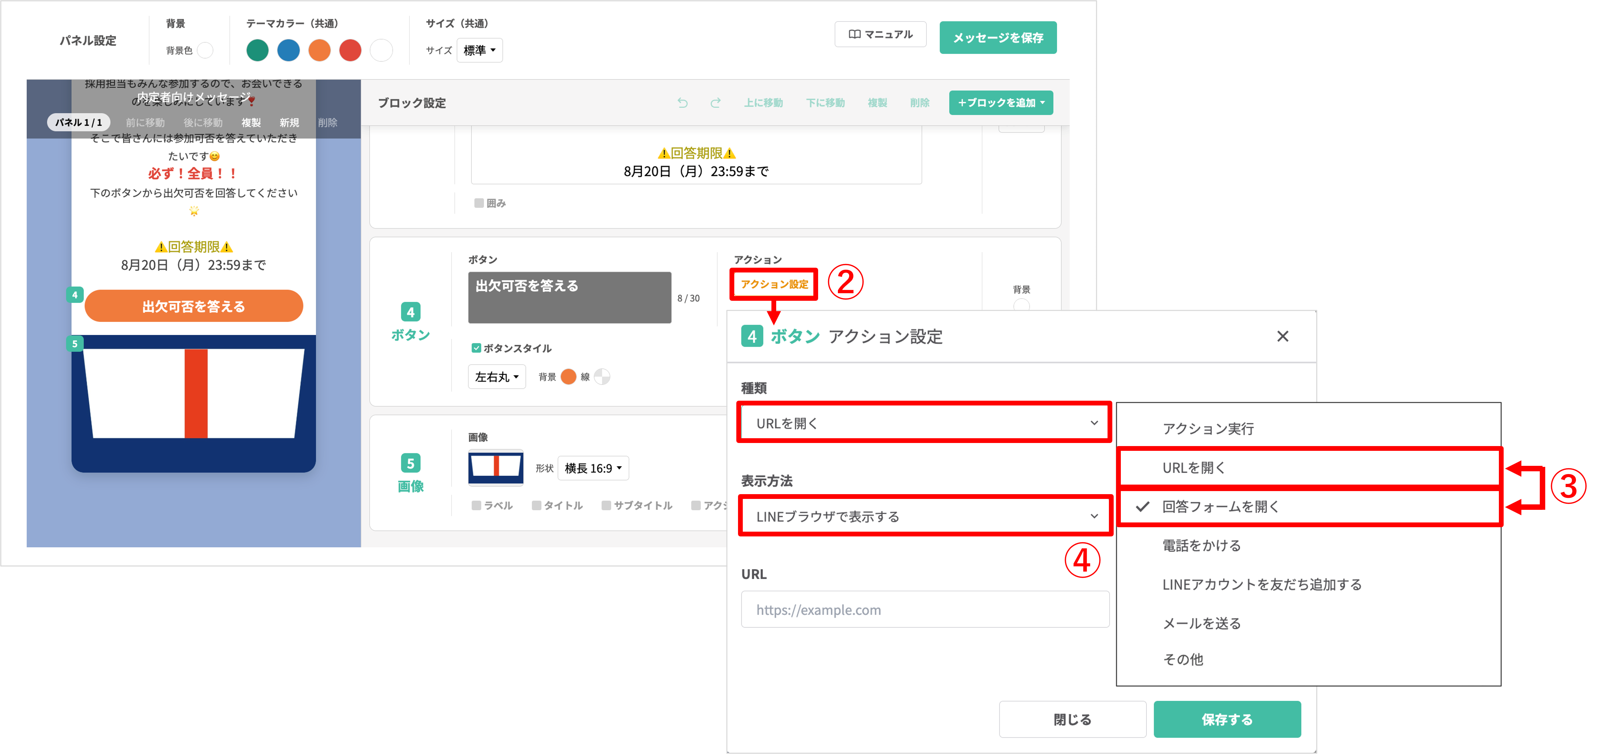Save the dialog with 保存する
1610x754 pixels.
(x=1227, y=719)
